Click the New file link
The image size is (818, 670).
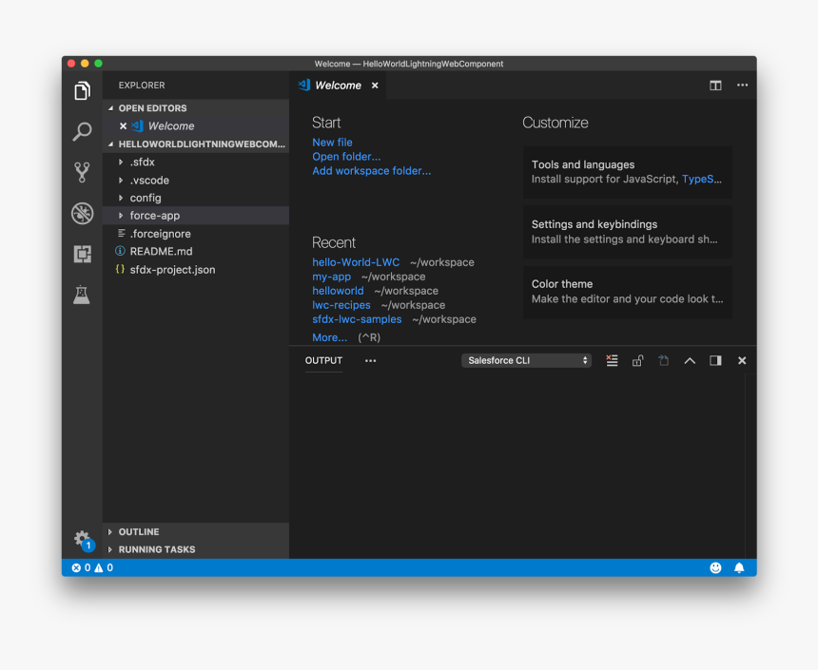[332, 143]
